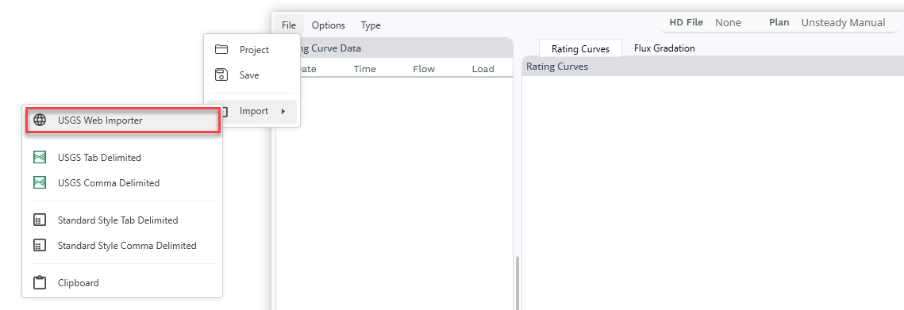Image resolution: width=904 pixels, height=310 pixels.
Task: Click the Save disk icon
Action: [x=221, y=75]
